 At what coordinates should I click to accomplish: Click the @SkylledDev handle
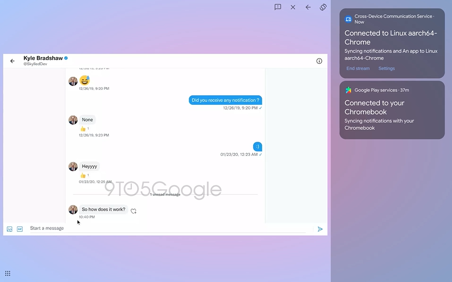pos(35,64)
